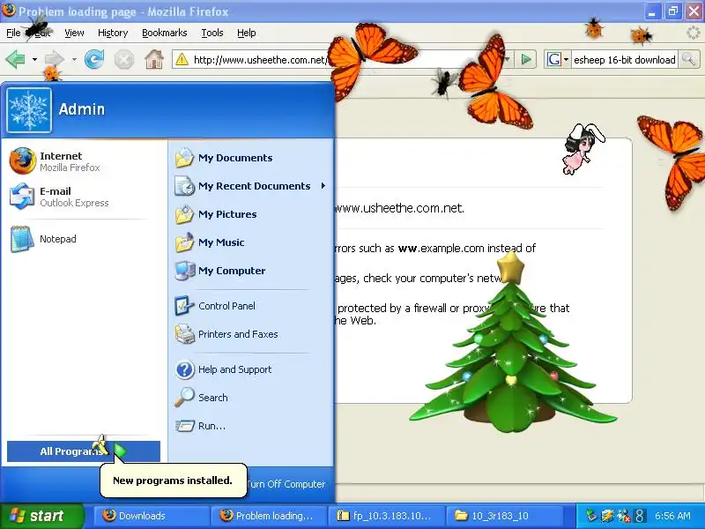
Task: Open My Pictures folder
Action: pyautogui.click(x=251, y=214)
